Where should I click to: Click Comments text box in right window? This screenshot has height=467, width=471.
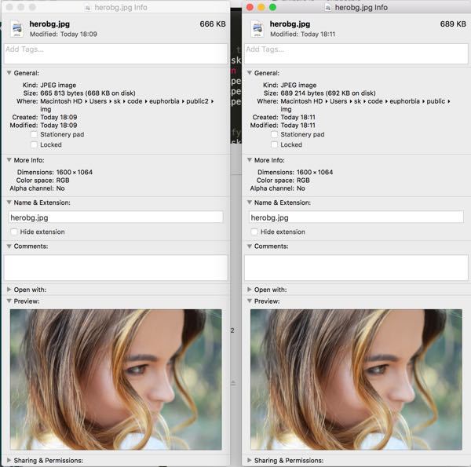[x=356, y=268]
